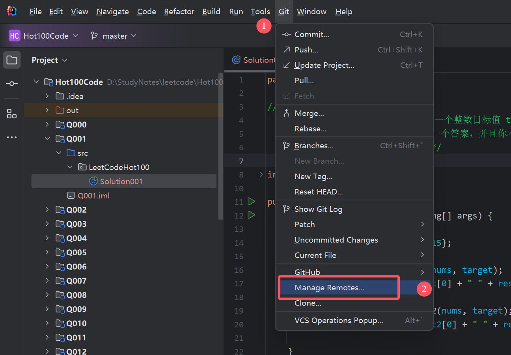
Task: Show more tool windows via ellipsis
Action: (12, 137)
